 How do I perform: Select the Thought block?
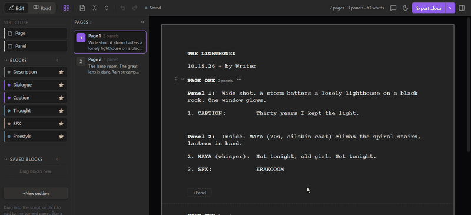(x=35, y=111)
